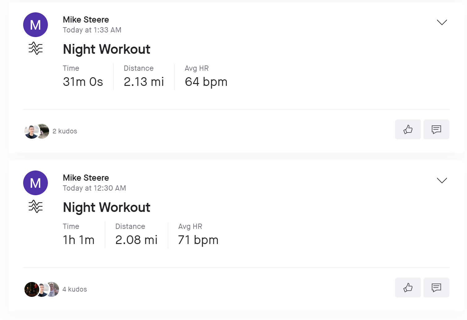Expand the chevron menu on 12:30 AM workout

(x=442, y=180)
